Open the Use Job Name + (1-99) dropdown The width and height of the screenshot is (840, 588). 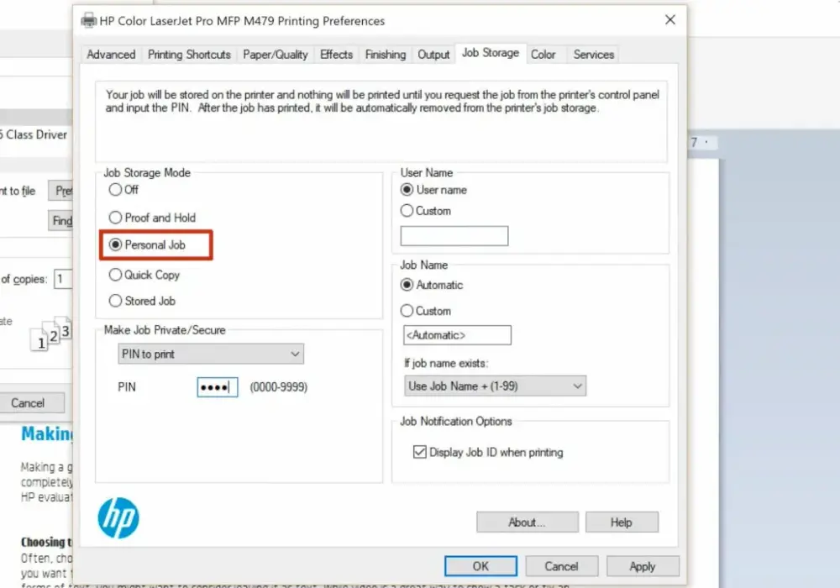point(495,386)
